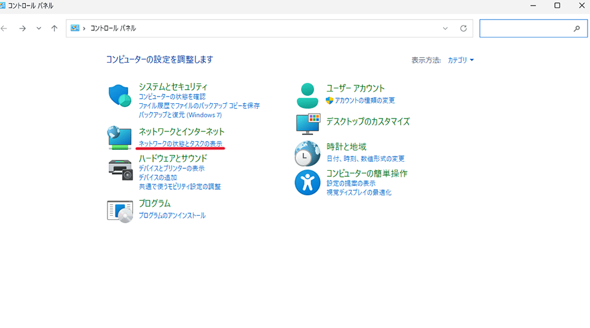This screenshot has height=328, width=590.
Task: Open 時計と地域 category
Action: (346, 147)
